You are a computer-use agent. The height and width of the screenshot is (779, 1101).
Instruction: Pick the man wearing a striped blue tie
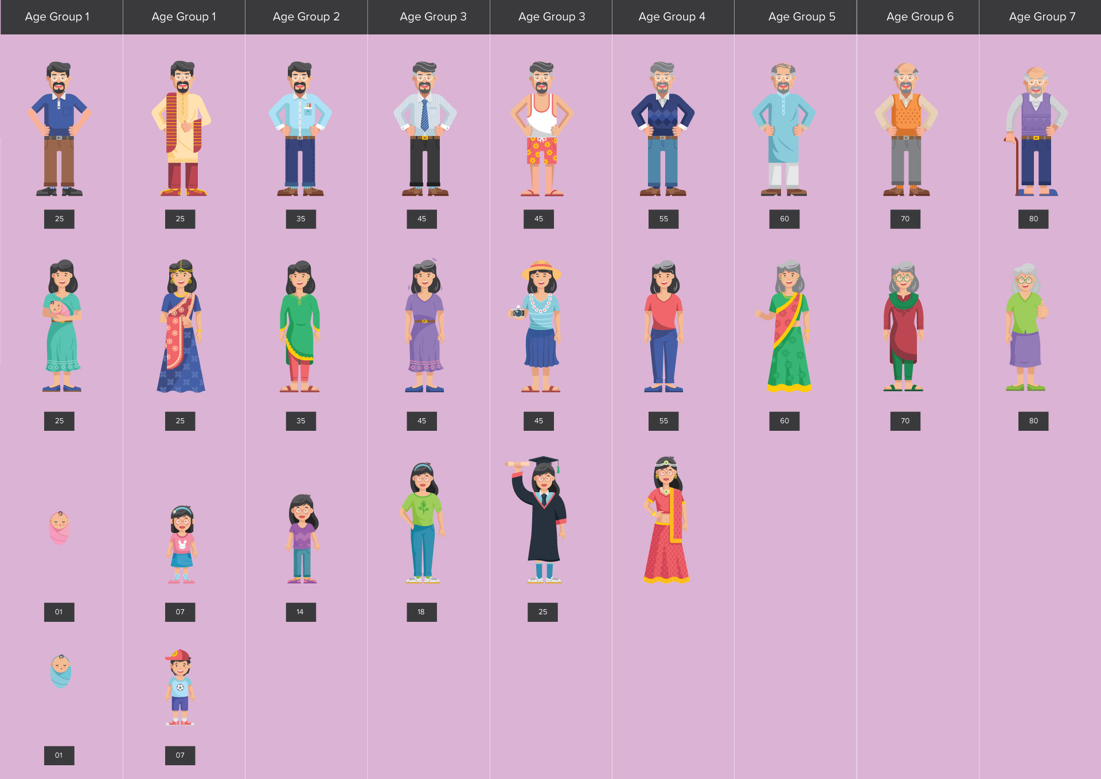point(425,128)
